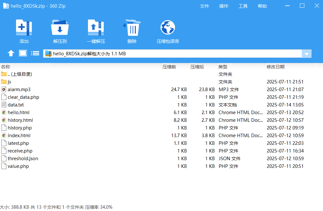Click the index.html Chrome icon
The width and height of the screenshot is (323, 211).
(4, 135)
